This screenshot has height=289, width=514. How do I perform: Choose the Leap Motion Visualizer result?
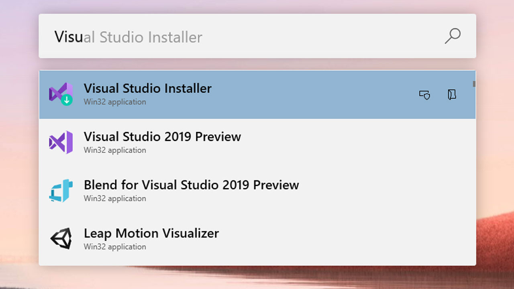point(151,233)
